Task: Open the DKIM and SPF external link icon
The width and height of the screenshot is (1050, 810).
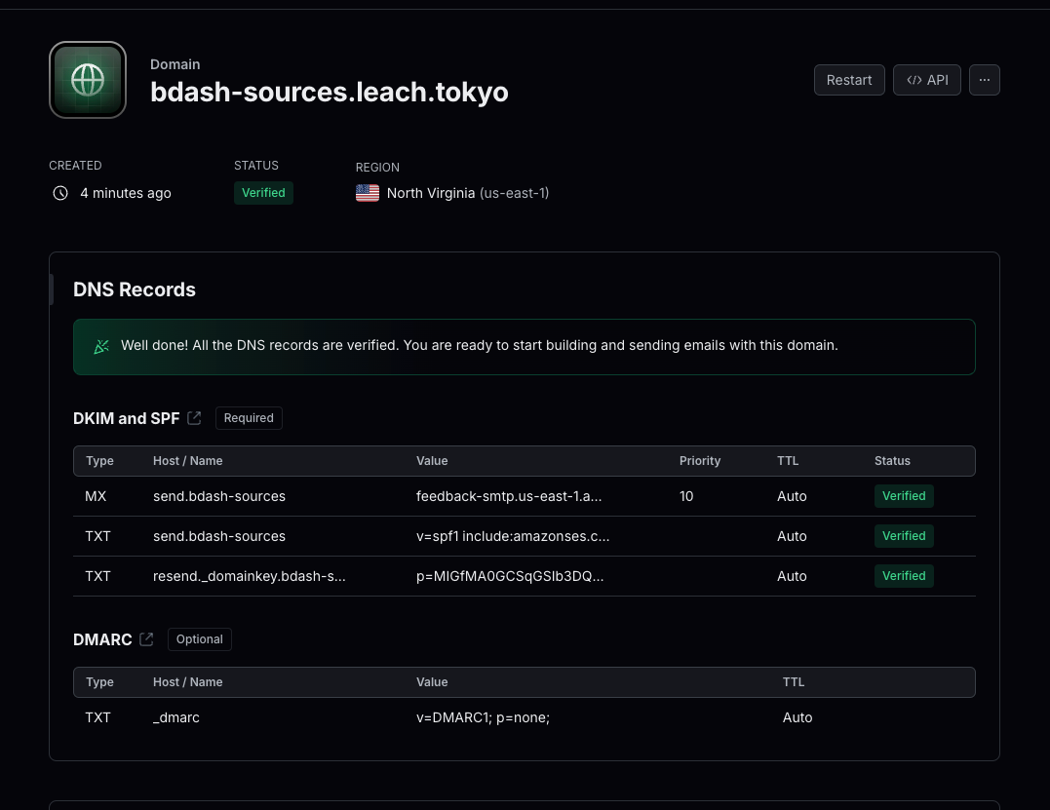Action: (194, 417)
